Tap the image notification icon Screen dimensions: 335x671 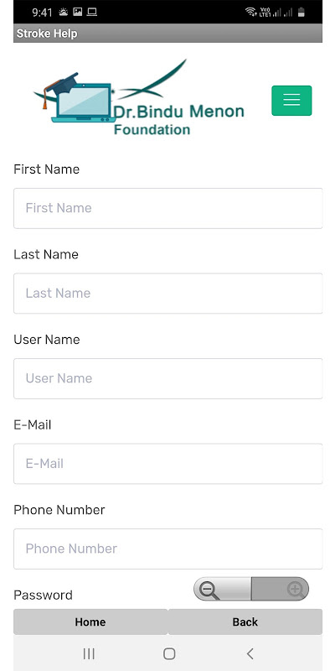click(77, 12)
